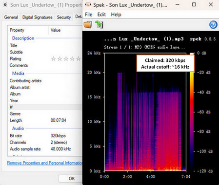Open Spek help question mark icon
This screenshot has width=219, height=185.
click(213, 25)
